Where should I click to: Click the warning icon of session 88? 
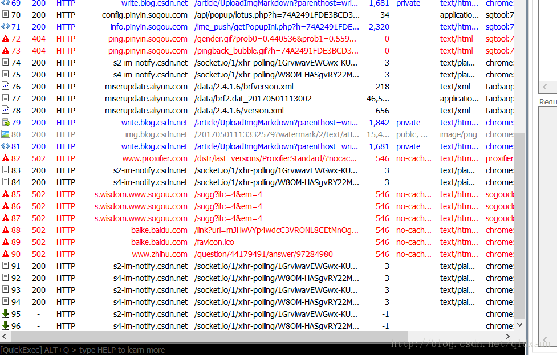click(x=5, y=230)
